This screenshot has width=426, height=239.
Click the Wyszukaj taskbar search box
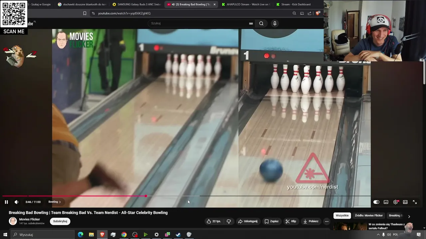43,235
